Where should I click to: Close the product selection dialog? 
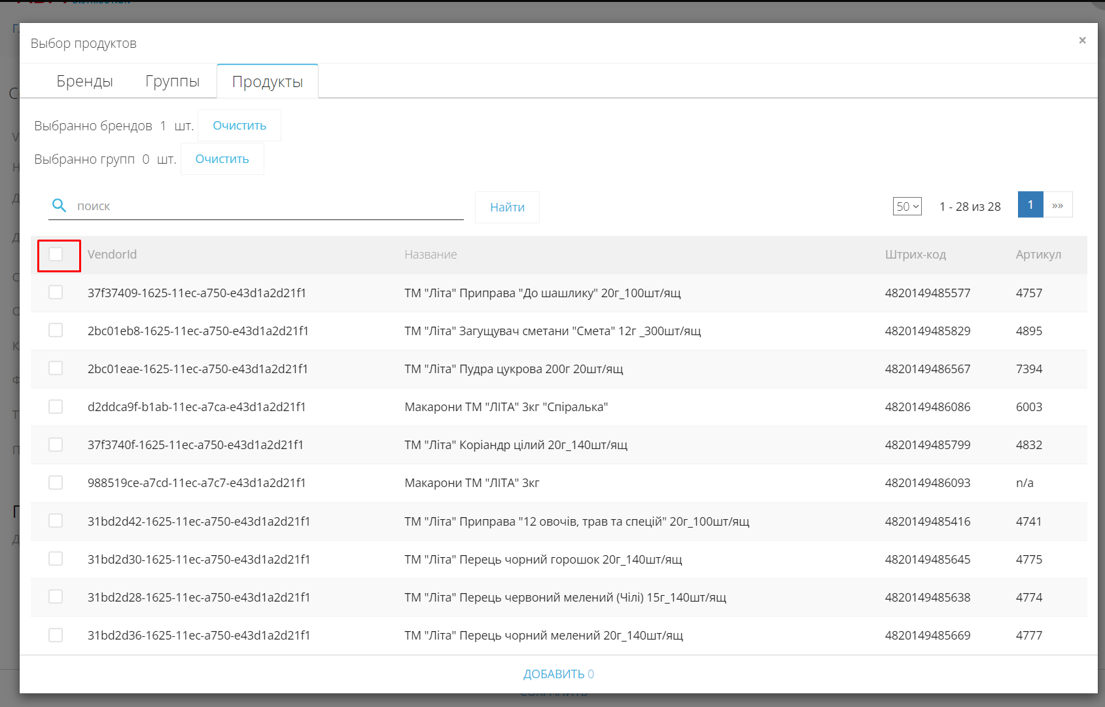[1082, 41]
